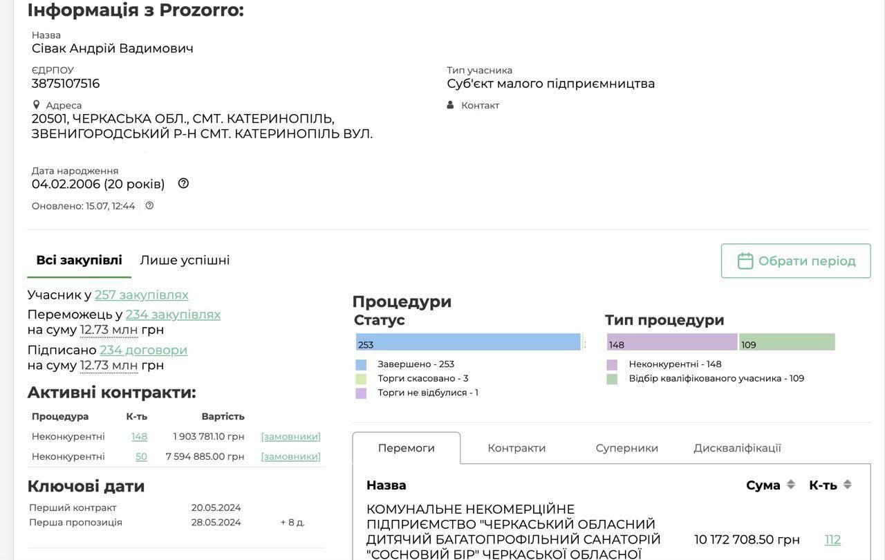Click the first contract date 20.05.2024
The width and height of the screenshot is (885, 560).
(x=216, y=507)
